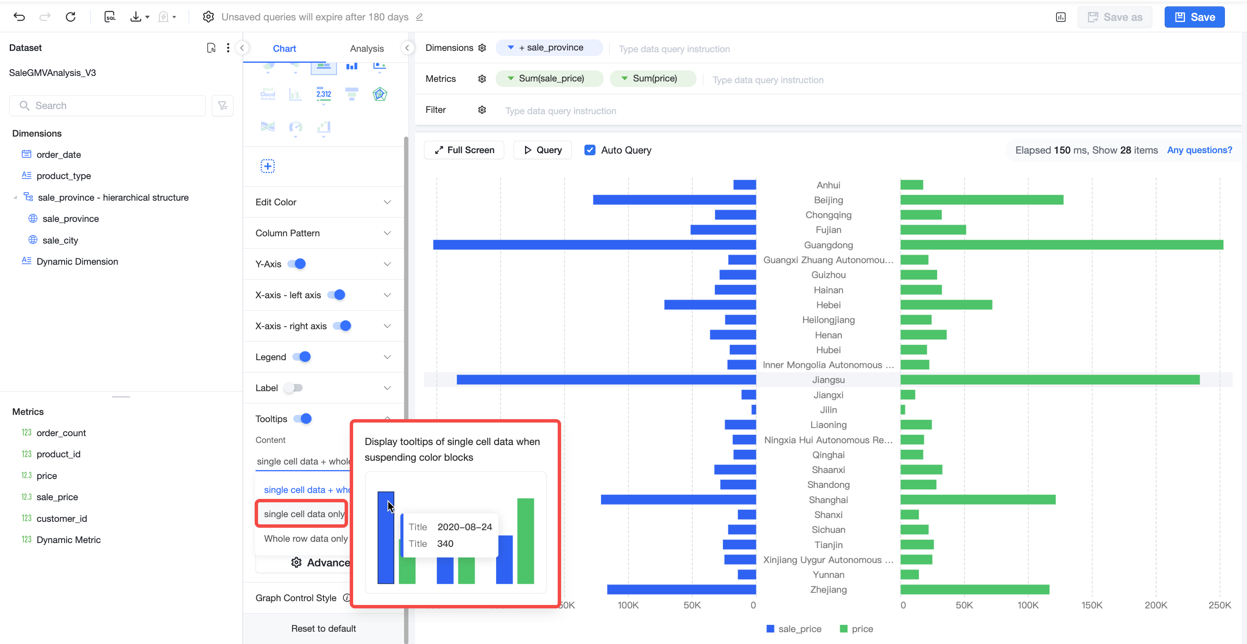Viewport: 1247px width, 644px height.
Task: Open the Any questions? link
Action: coord(1199,150)
